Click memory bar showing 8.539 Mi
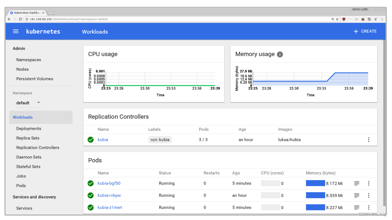The width and height of the screenshot is (392, 220). tap(315, 195)
